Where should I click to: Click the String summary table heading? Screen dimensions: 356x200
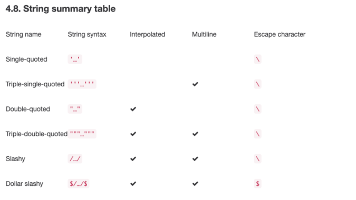click(x=61, y=9)
